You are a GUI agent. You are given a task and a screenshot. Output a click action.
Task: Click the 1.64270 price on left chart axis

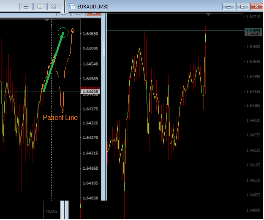point(90,138)
